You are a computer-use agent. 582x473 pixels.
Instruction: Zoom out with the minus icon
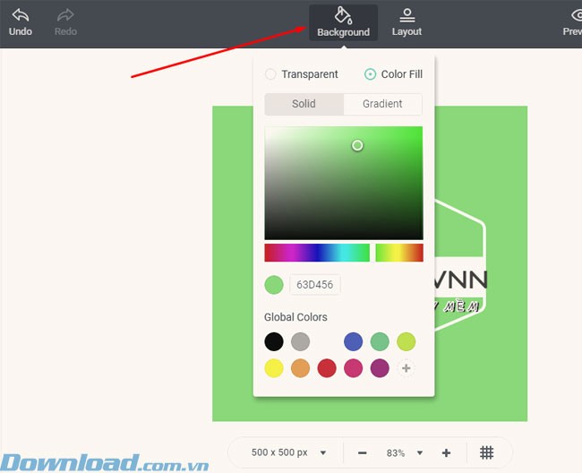point(362,452)
